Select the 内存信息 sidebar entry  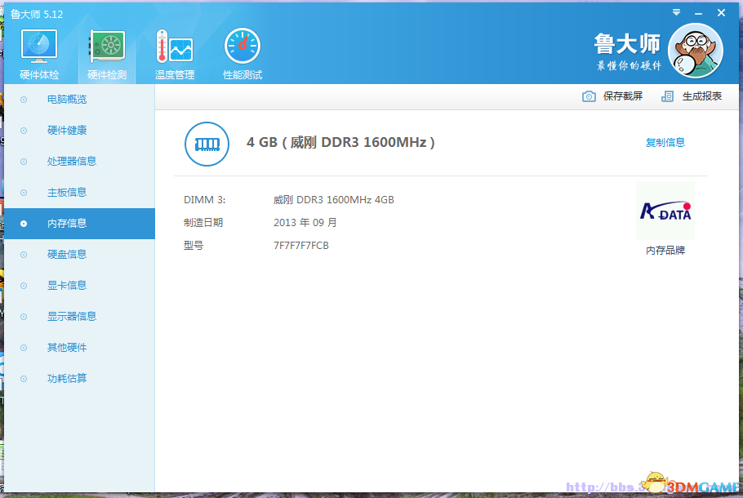click(x=79, y=224)
